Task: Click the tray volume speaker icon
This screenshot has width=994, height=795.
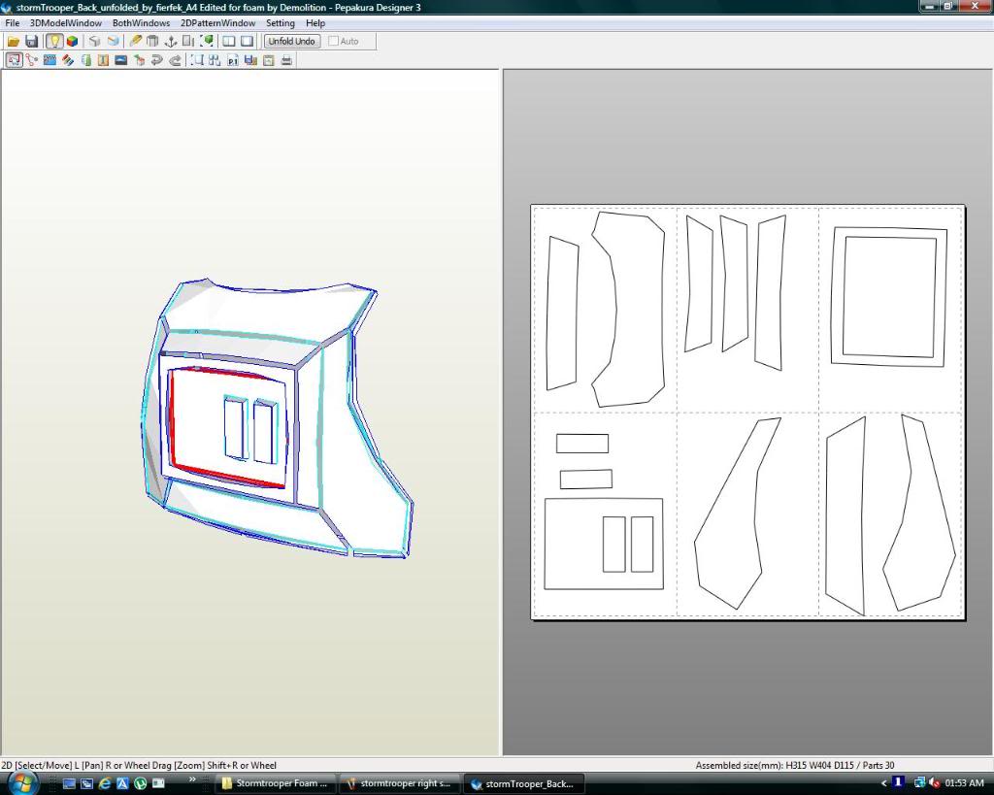Action: click(x=935, y=783)
